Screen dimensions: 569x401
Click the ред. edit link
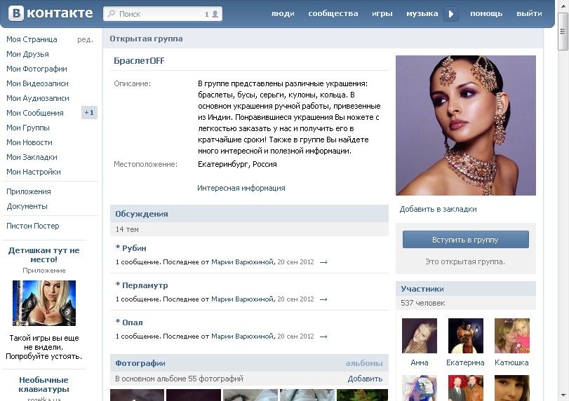(86, 39)
